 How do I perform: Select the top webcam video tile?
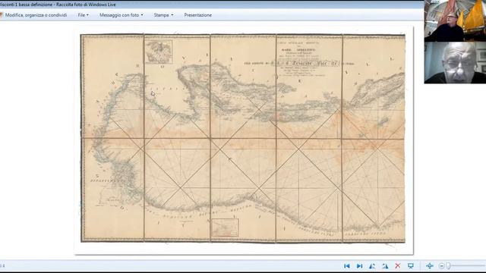tap(455, 20)
